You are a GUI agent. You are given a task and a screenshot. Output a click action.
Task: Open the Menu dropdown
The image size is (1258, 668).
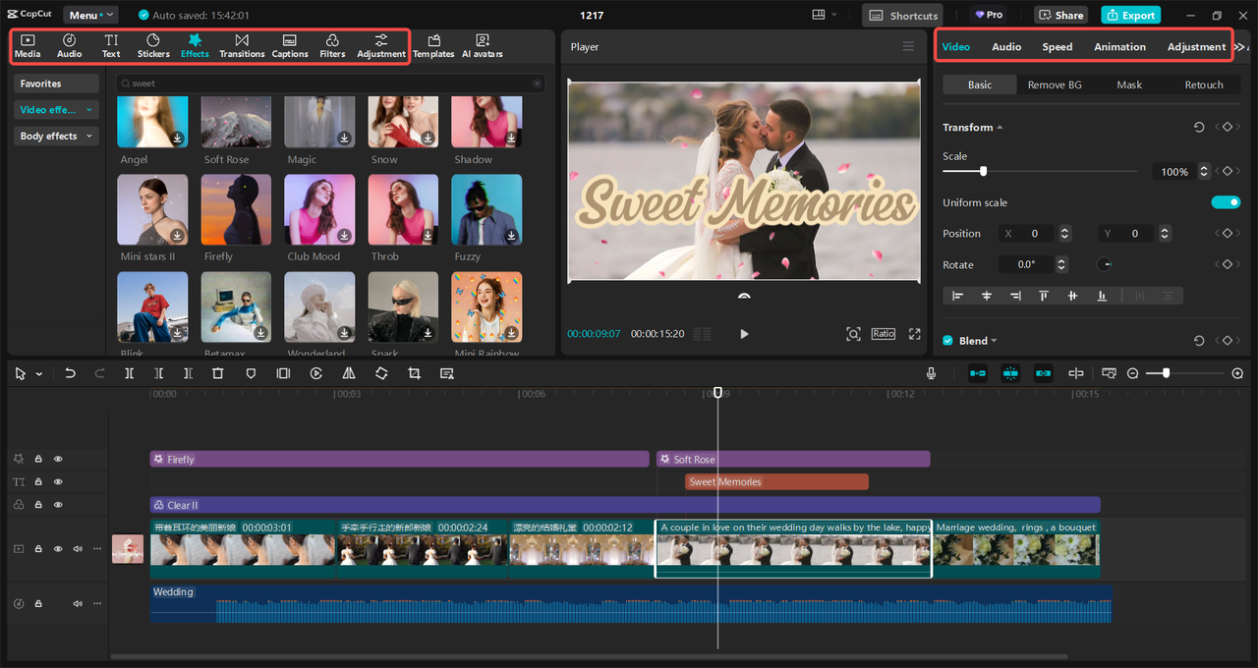pyautogui.click(x=90, y=15)
